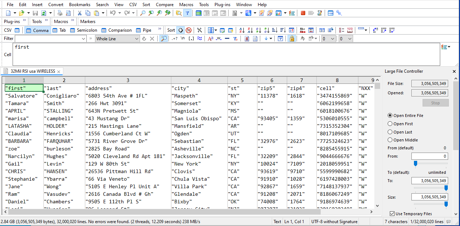Click the red Stop macro recording icon
The width and height of the screenshot is (460, 226).
(303, 13)
